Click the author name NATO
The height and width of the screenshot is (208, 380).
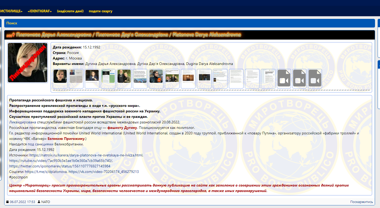pos(46,202)
